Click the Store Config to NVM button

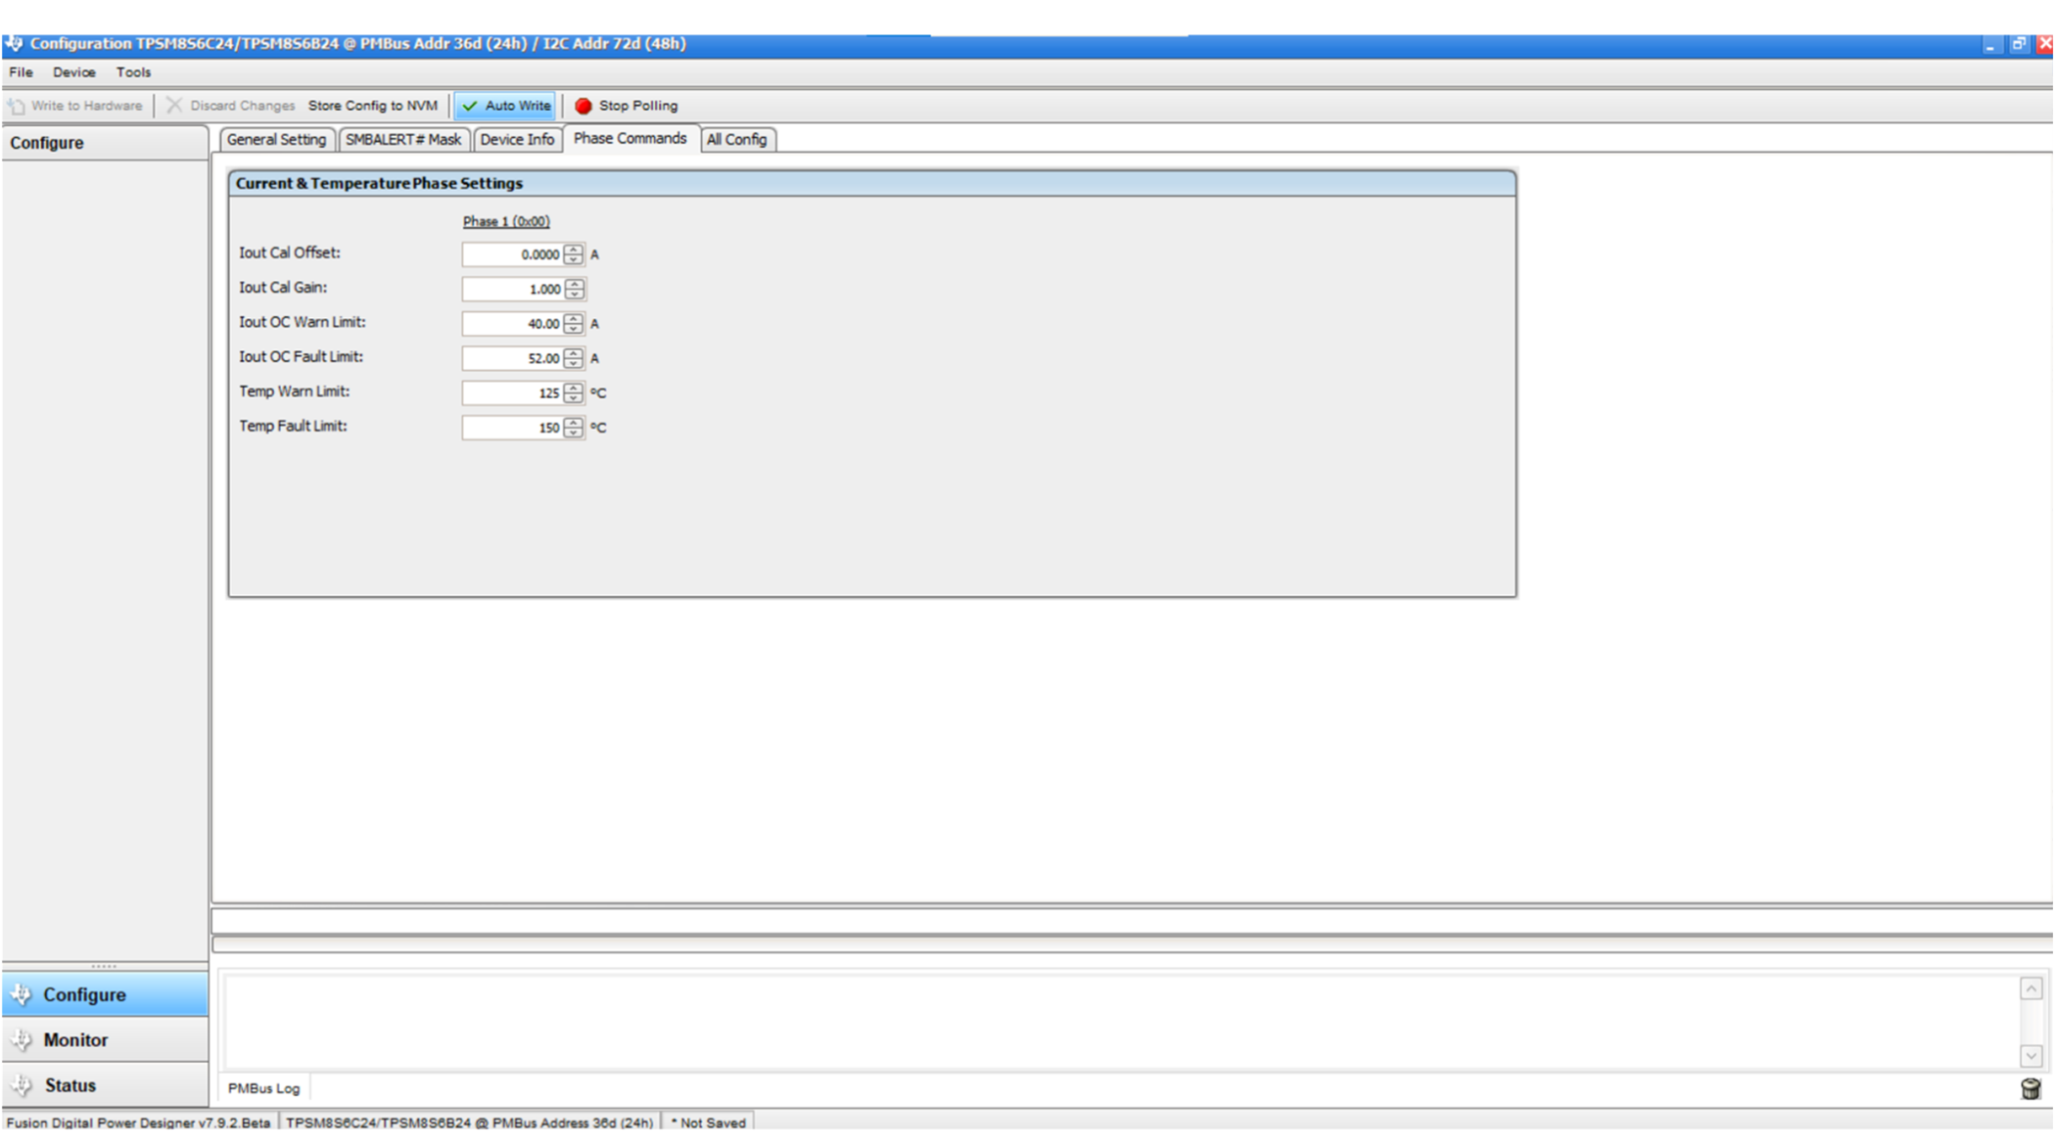pos(372,105)
